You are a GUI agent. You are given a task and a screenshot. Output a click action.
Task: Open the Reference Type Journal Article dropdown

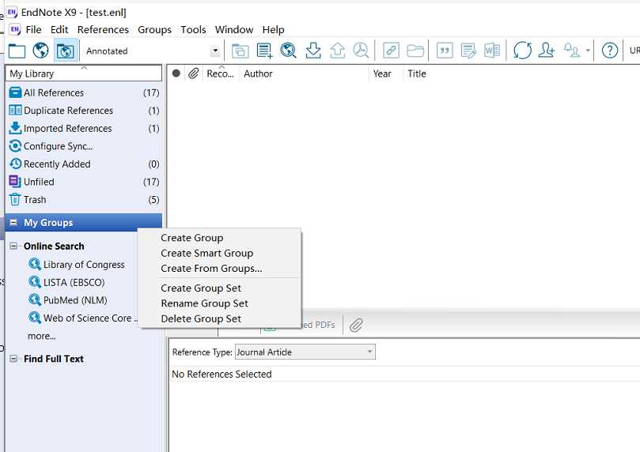(305, 352)
